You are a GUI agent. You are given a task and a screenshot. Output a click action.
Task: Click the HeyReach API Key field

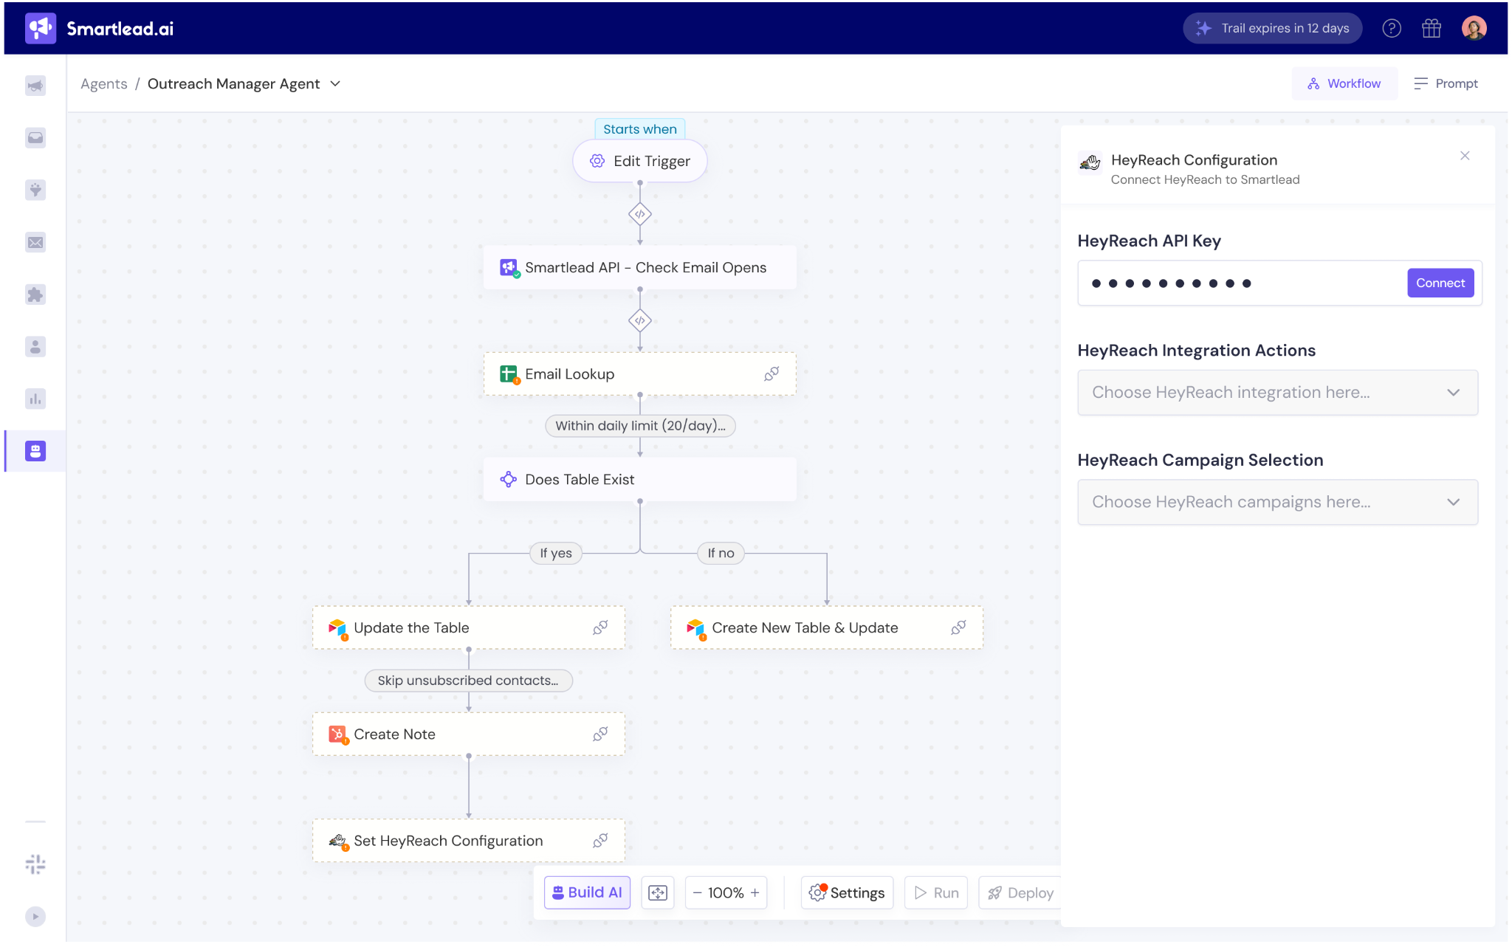coord(1240,283)
